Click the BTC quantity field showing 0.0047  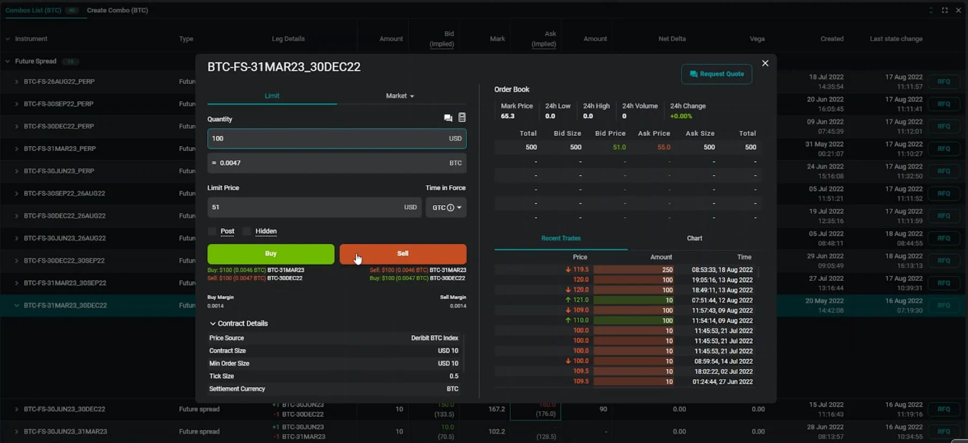point(337,163)
